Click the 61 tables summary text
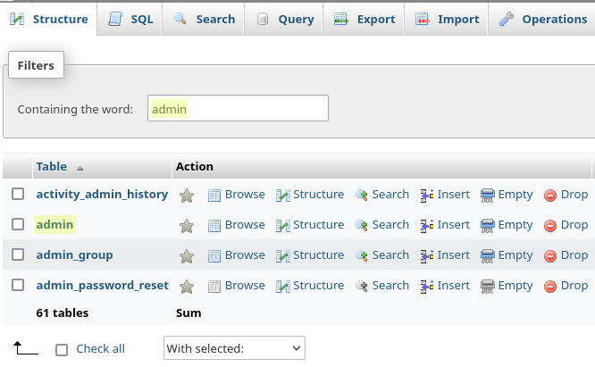 (63, 313)
